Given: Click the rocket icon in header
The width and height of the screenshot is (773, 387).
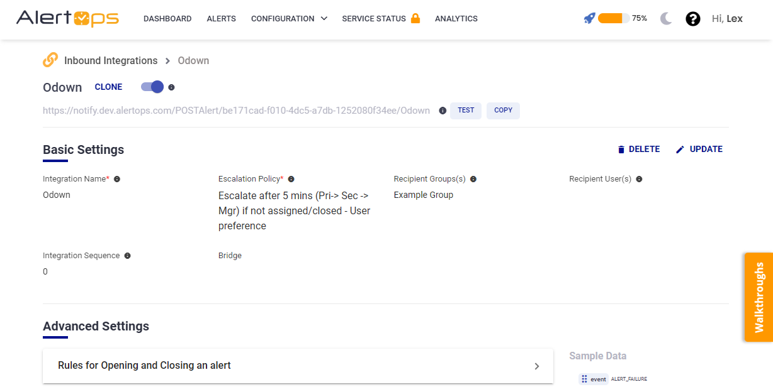Looking at the screenshot, I should tap(589, 18).
